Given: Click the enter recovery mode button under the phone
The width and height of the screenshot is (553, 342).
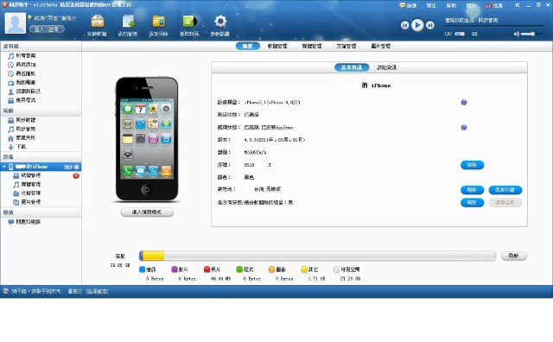Looking at the screenshot, I should coord(147,212).
